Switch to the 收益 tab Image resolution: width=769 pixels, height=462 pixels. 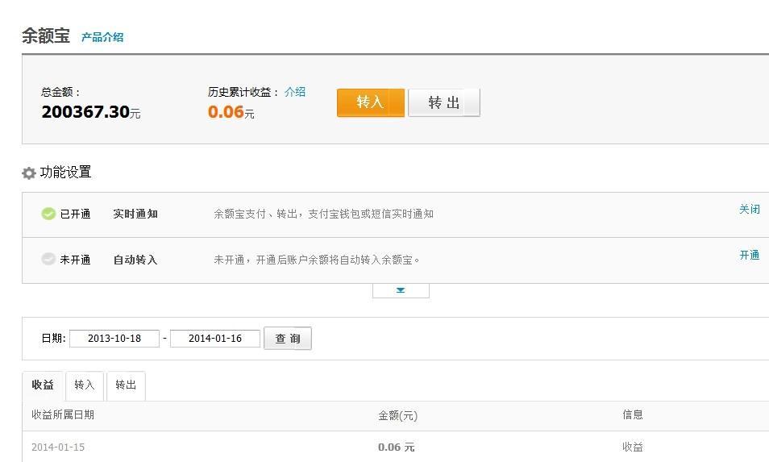point(43,385)
